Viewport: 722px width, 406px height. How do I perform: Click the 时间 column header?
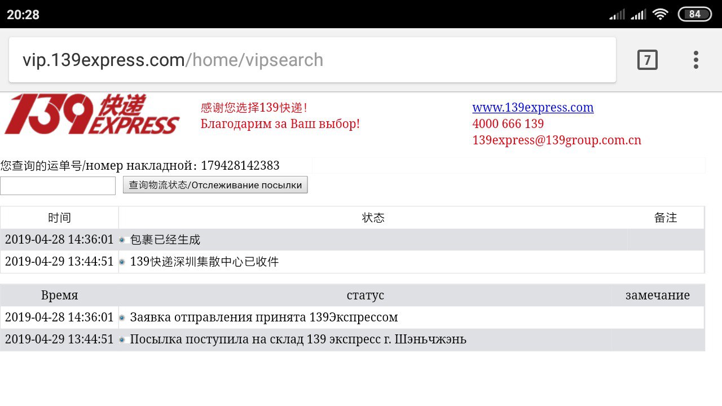coord(59,218)
